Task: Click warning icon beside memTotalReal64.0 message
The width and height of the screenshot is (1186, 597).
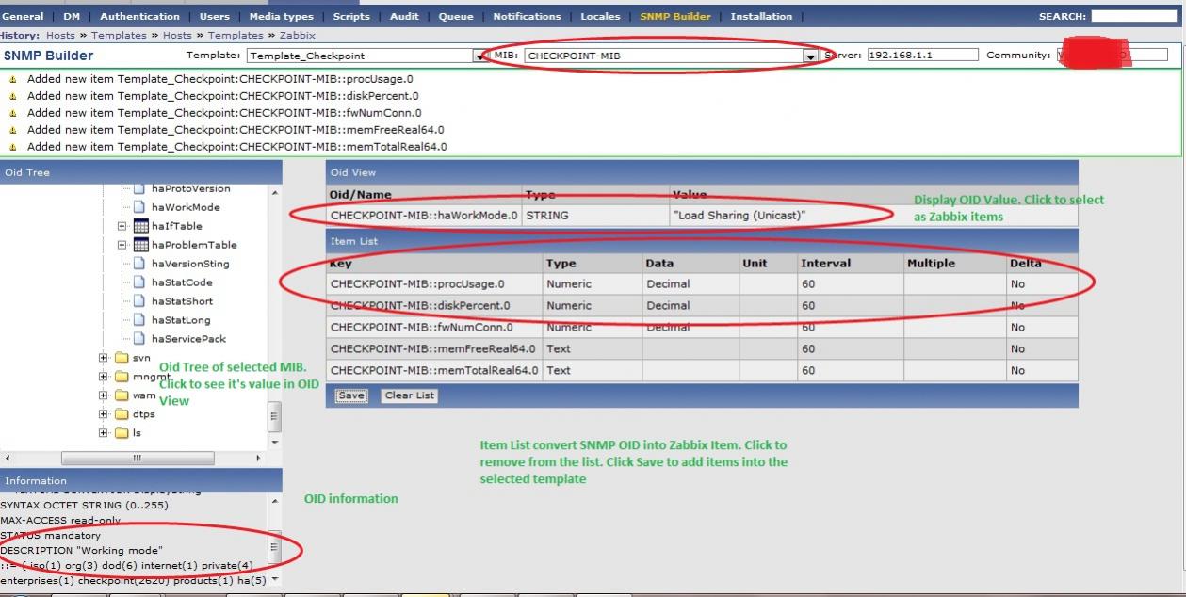Action: tap(13, 147)
